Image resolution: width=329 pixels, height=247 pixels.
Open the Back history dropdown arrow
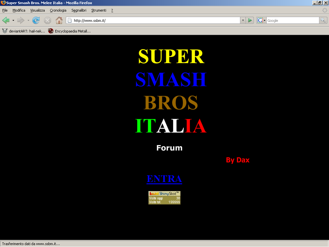click(13, 20)
